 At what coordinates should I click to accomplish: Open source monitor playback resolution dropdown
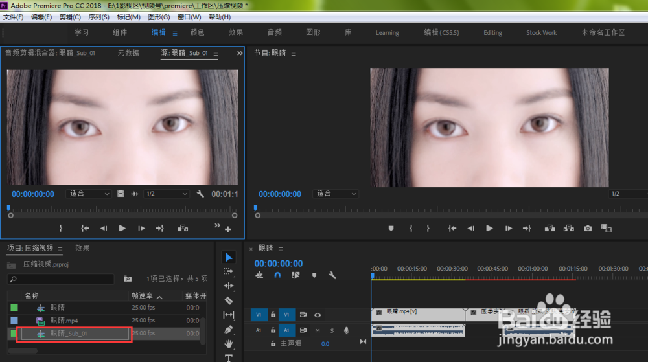coord(166,194)
